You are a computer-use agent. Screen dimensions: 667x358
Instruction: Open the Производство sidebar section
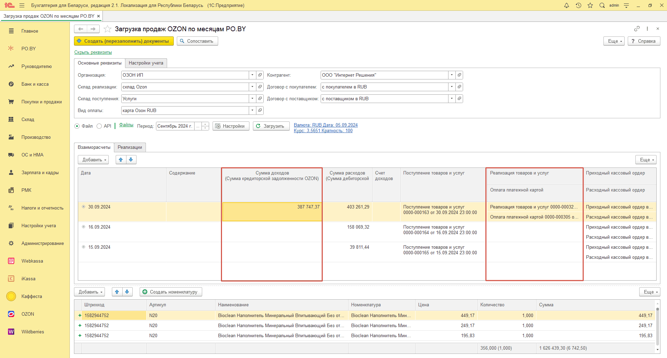[x=36, y=137]
